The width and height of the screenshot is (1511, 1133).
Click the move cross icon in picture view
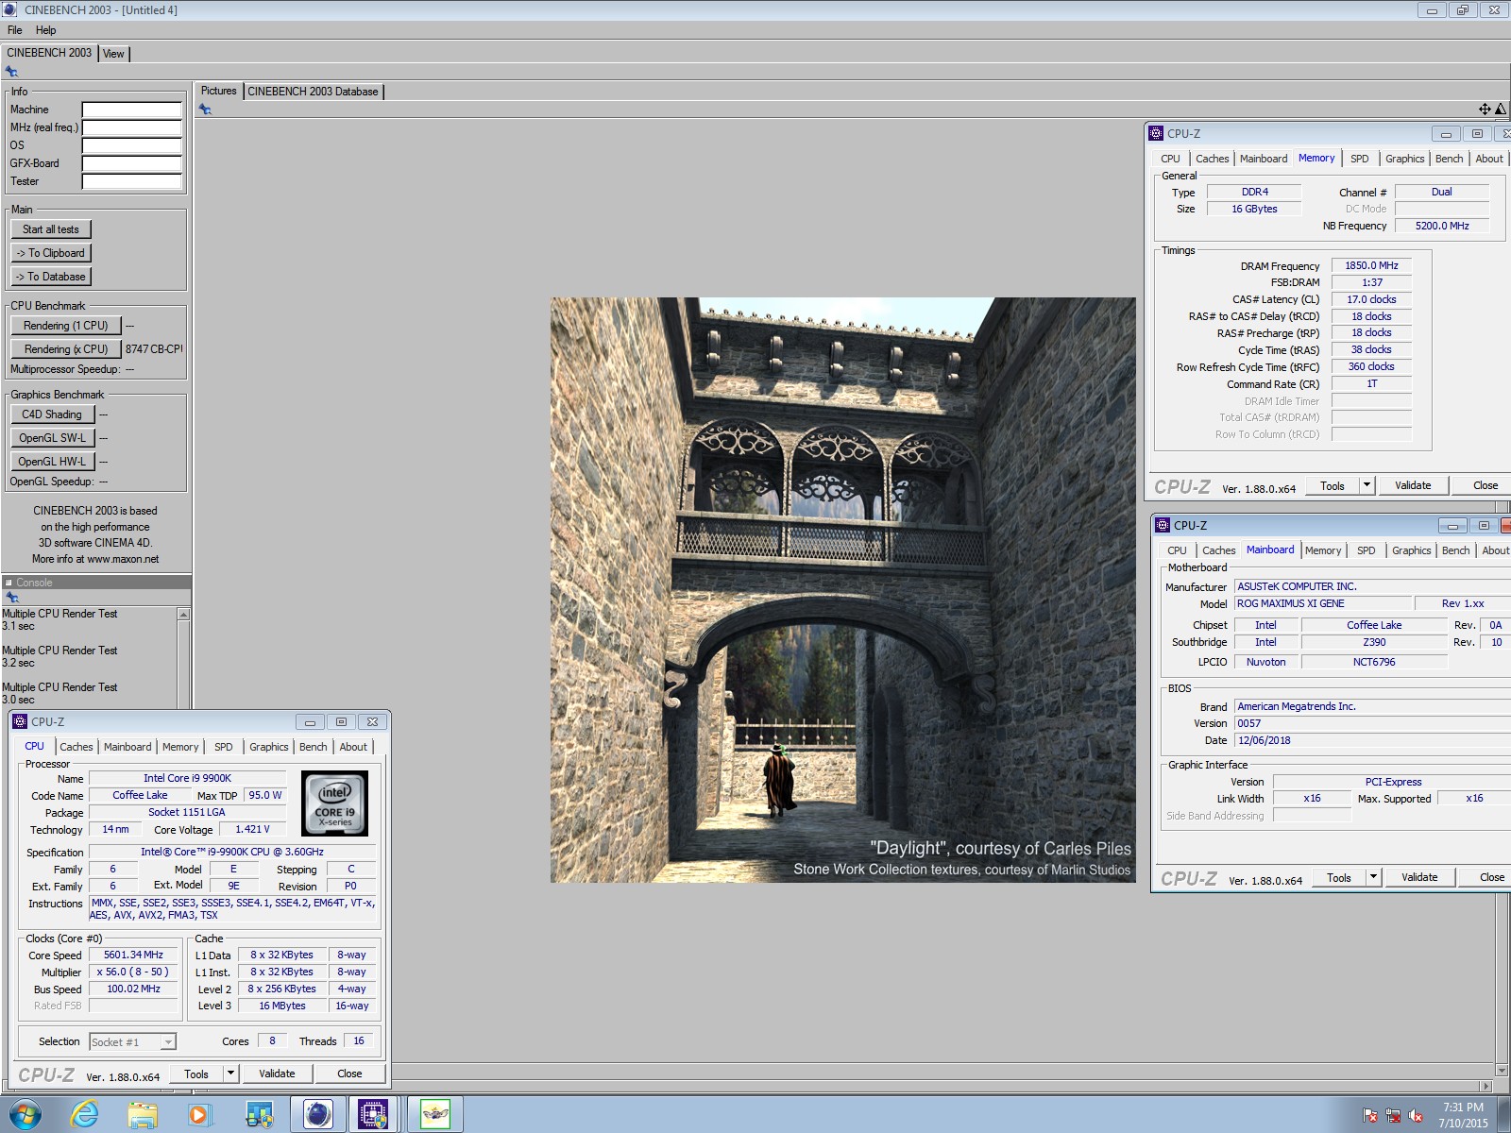pyautogui.click(x=1485, y=110)
